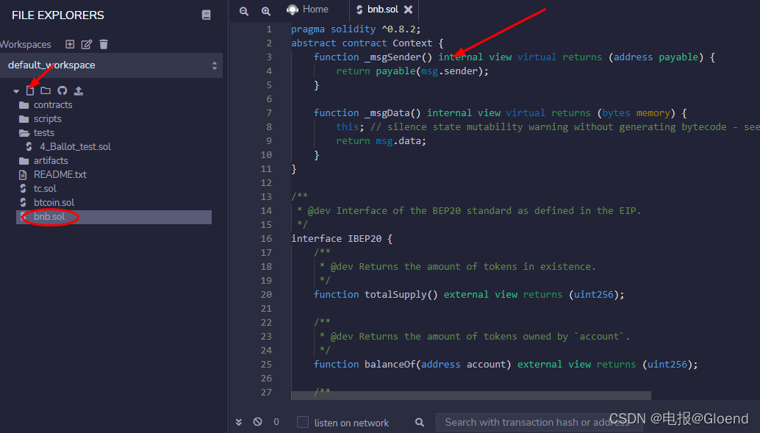Click the totalSupply() function declaration line

click(469, 295)
